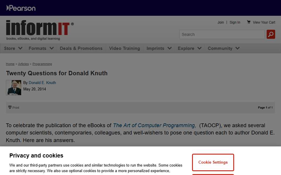Open the Store menu
This screenshot has width=281, height=175.
tap(9, 48)
